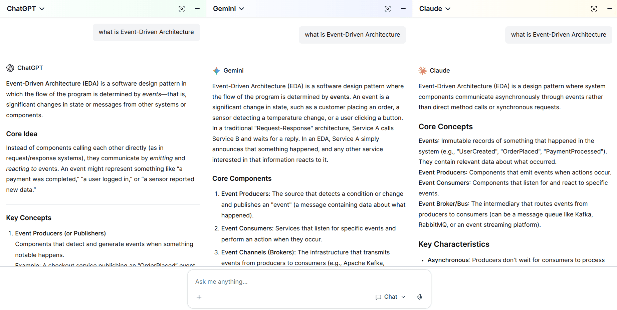This screenshot has height=310, width=617.
Task: Click the focus icon in Claude panel
Action: (594, 9)
